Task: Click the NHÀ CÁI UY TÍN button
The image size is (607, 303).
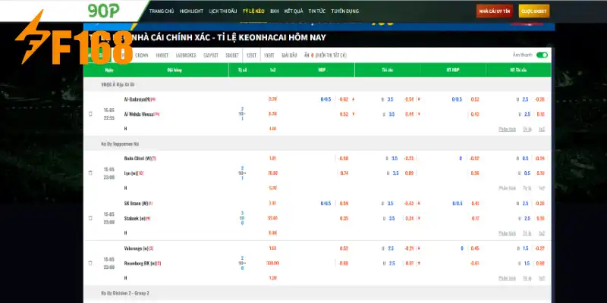Action: point(495,11)
